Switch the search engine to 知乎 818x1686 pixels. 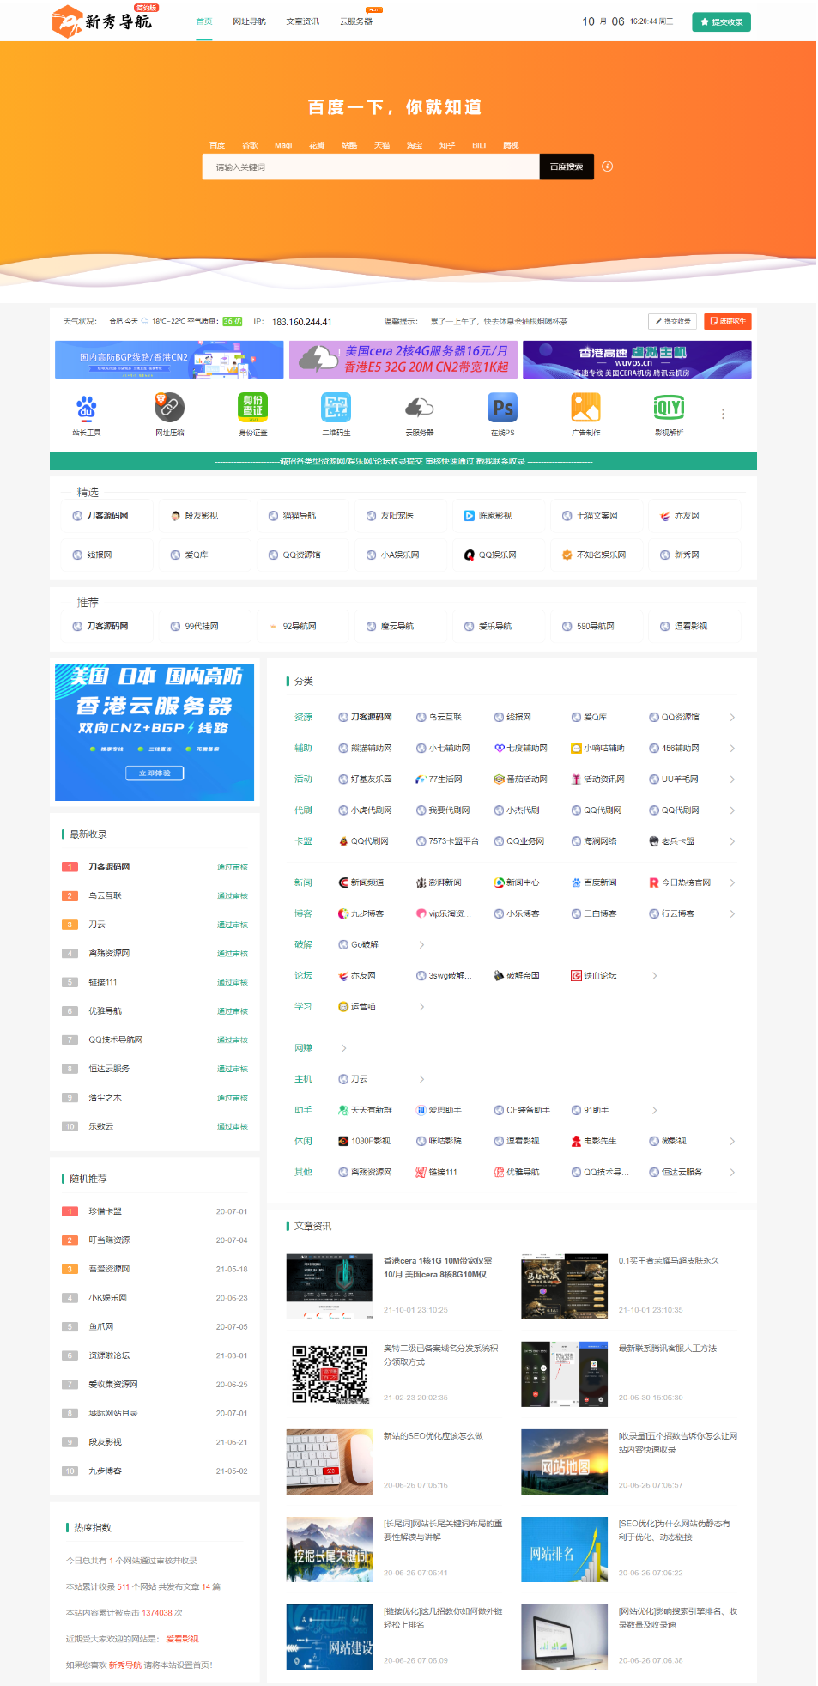(x=447, y=146)
